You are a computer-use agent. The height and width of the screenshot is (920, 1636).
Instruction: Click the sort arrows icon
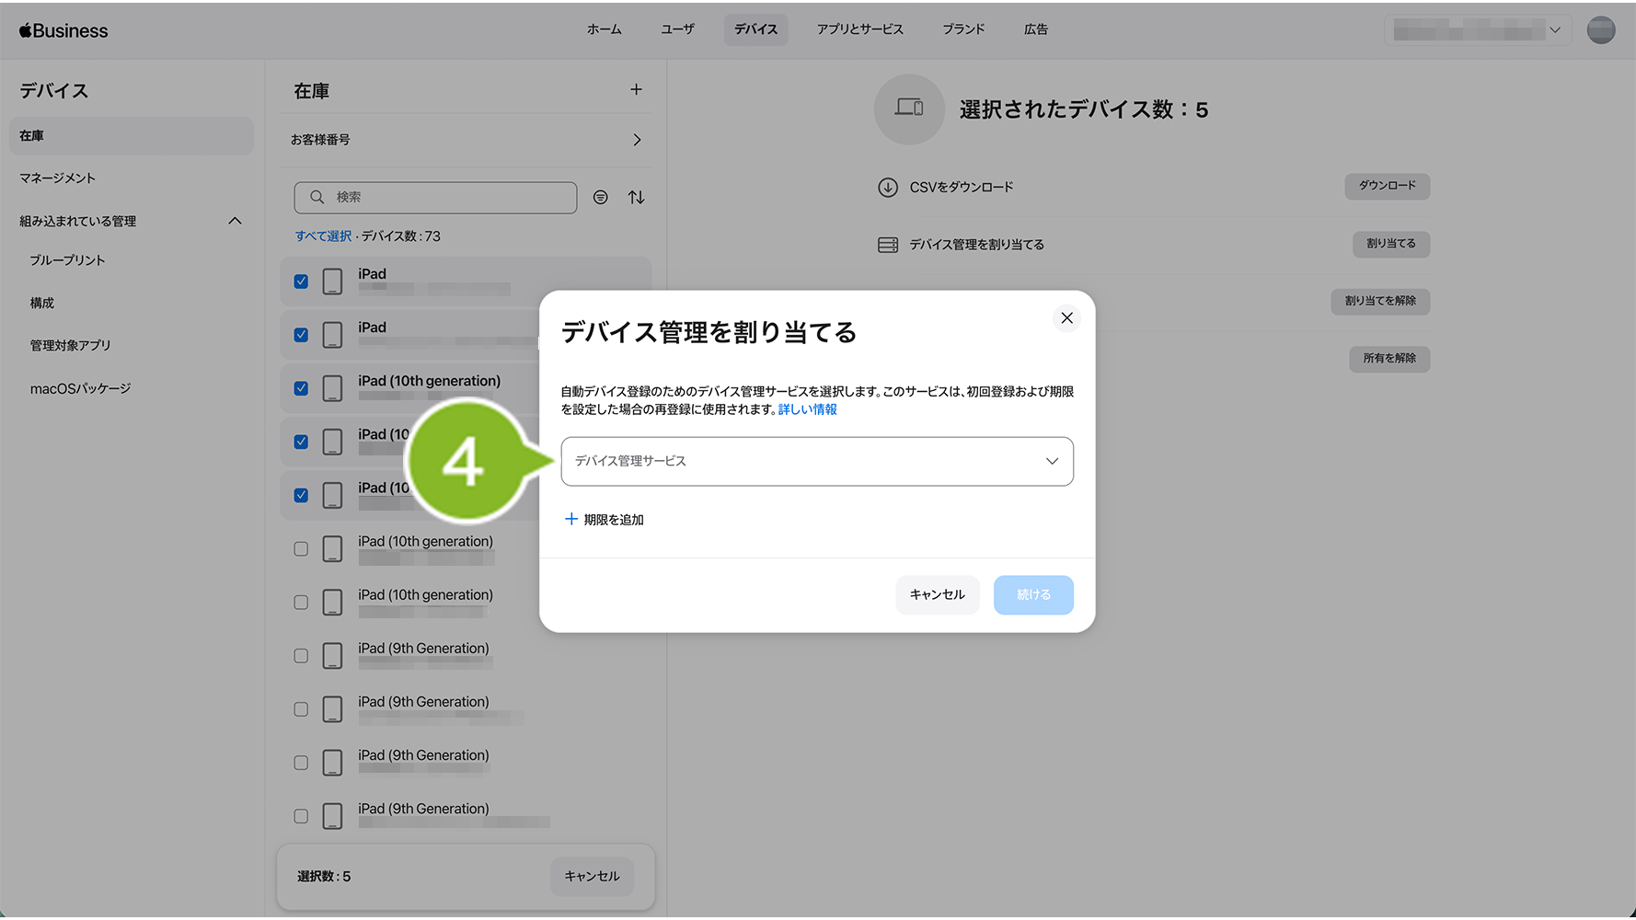636,197
